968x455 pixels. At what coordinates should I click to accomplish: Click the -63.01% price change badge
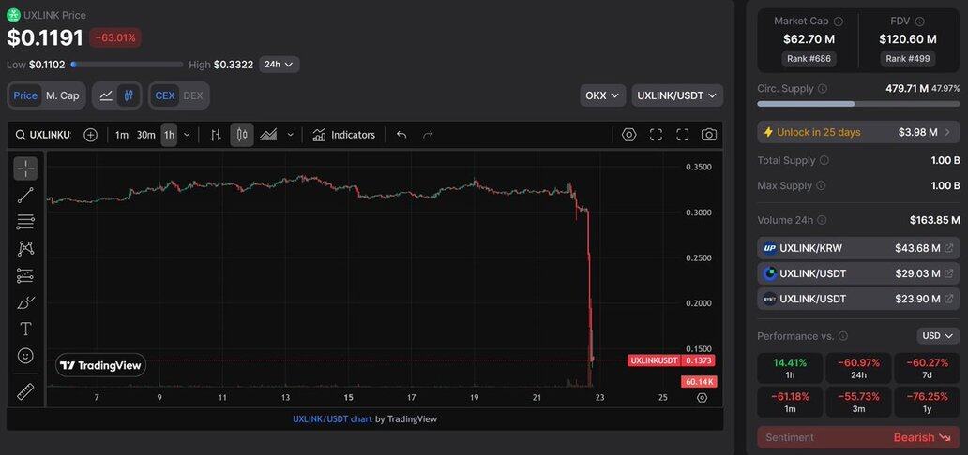[x=115, y=38]
